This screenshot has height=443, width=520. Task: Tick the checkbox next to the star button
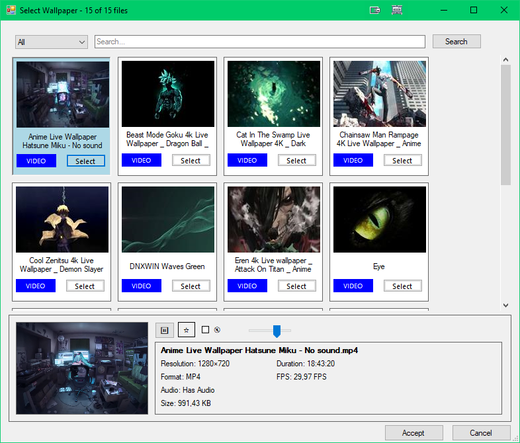pos(205,330)
